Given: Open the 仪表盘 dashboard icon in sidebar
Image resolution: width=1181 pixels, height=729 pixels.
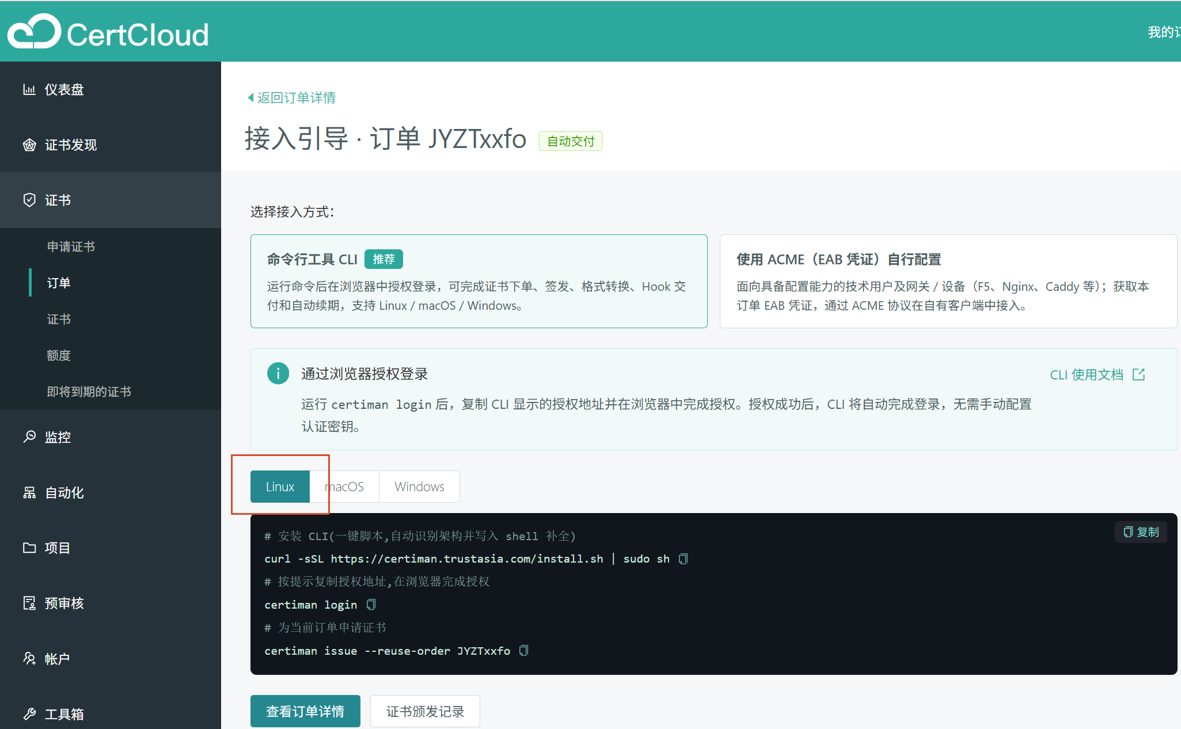Looking at the screenshot, I should pos(29,89).
